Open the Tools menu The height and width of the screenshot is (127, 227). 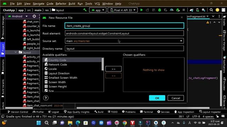point(89,4)
